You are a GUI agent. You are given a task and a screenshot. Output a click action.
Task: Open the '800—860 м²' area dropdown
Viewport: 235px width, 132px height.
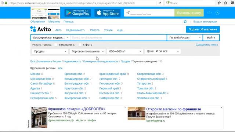coord(125,51)
